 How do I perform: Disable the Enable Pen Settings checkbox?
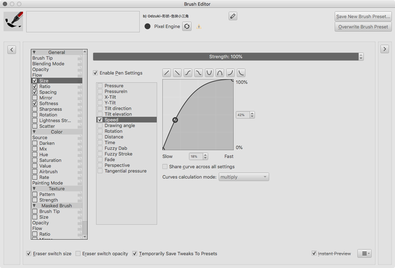[x=95, y=73]
